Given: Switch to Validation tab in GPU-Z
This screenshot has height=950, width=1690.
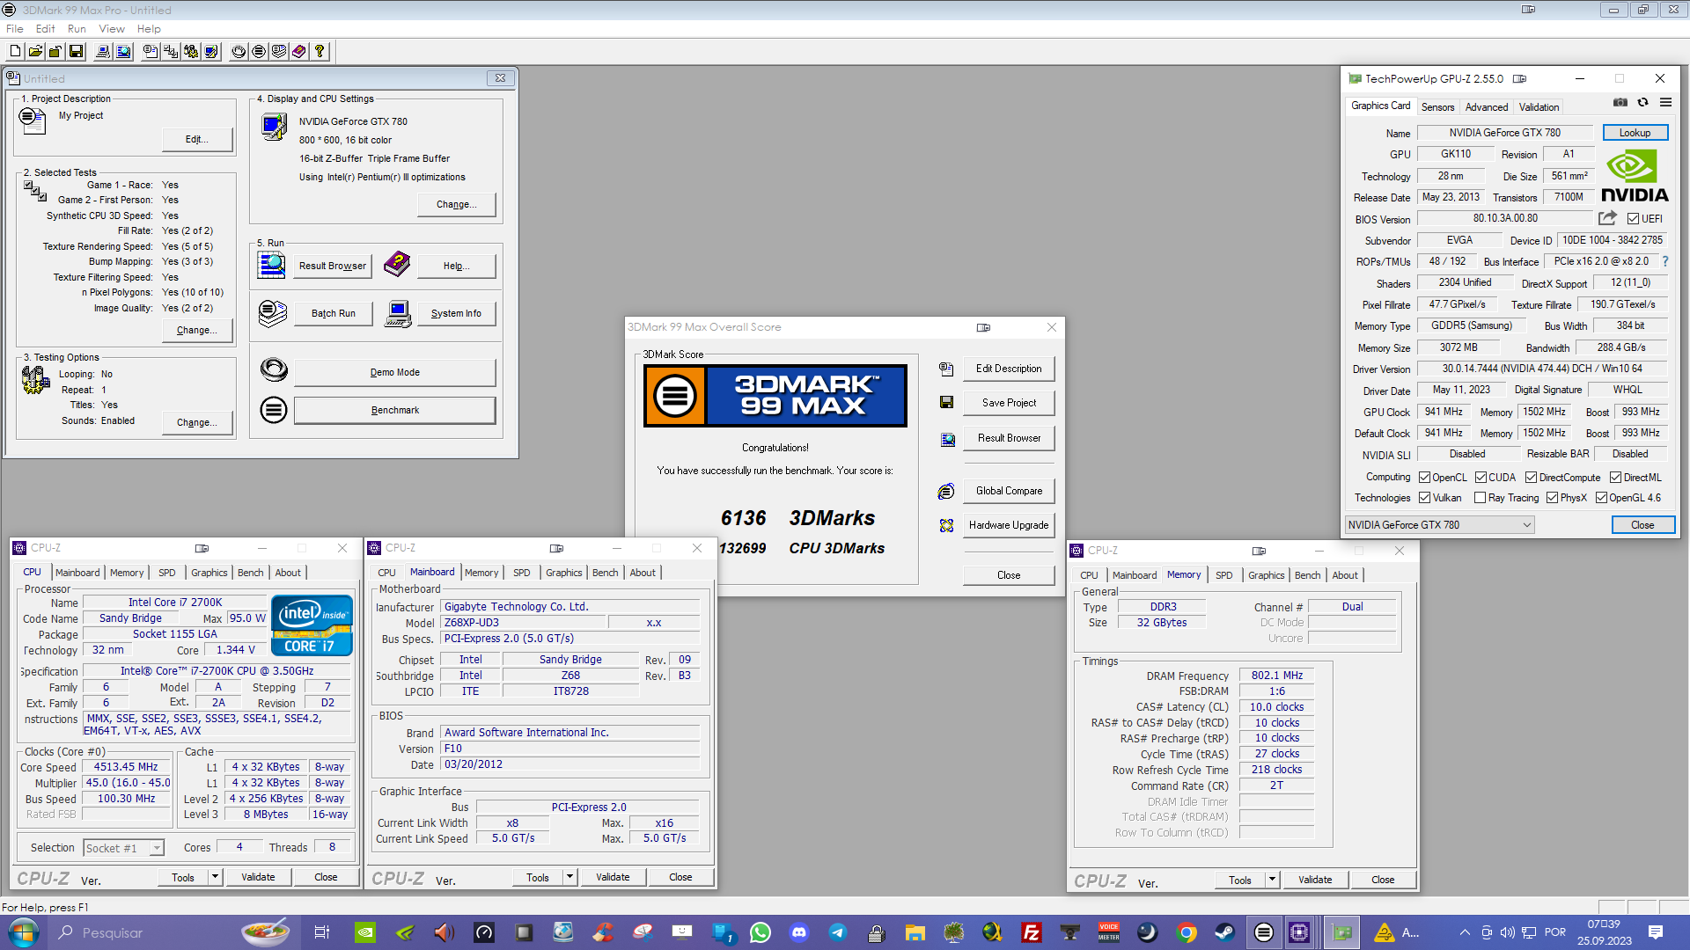Looking at the screenshot, I should point(1539,107).
